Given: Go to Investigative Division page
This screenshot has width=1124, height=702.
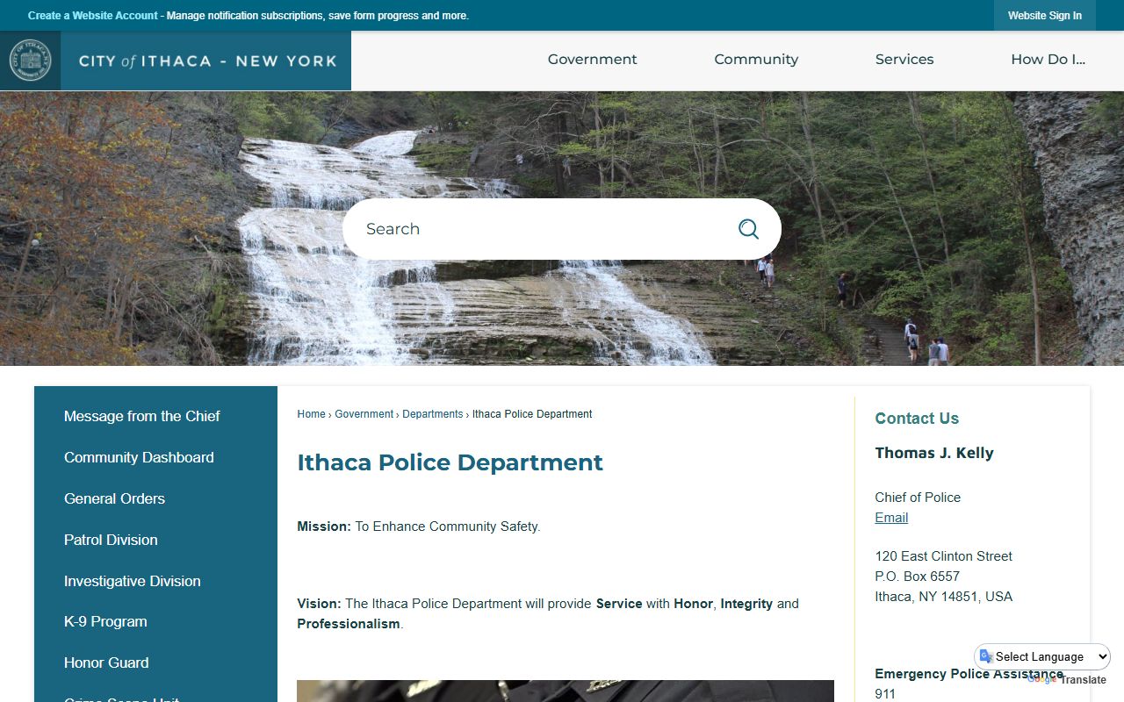Looking at the screenshot, I should pyautogui.click(x=133, y=581).
